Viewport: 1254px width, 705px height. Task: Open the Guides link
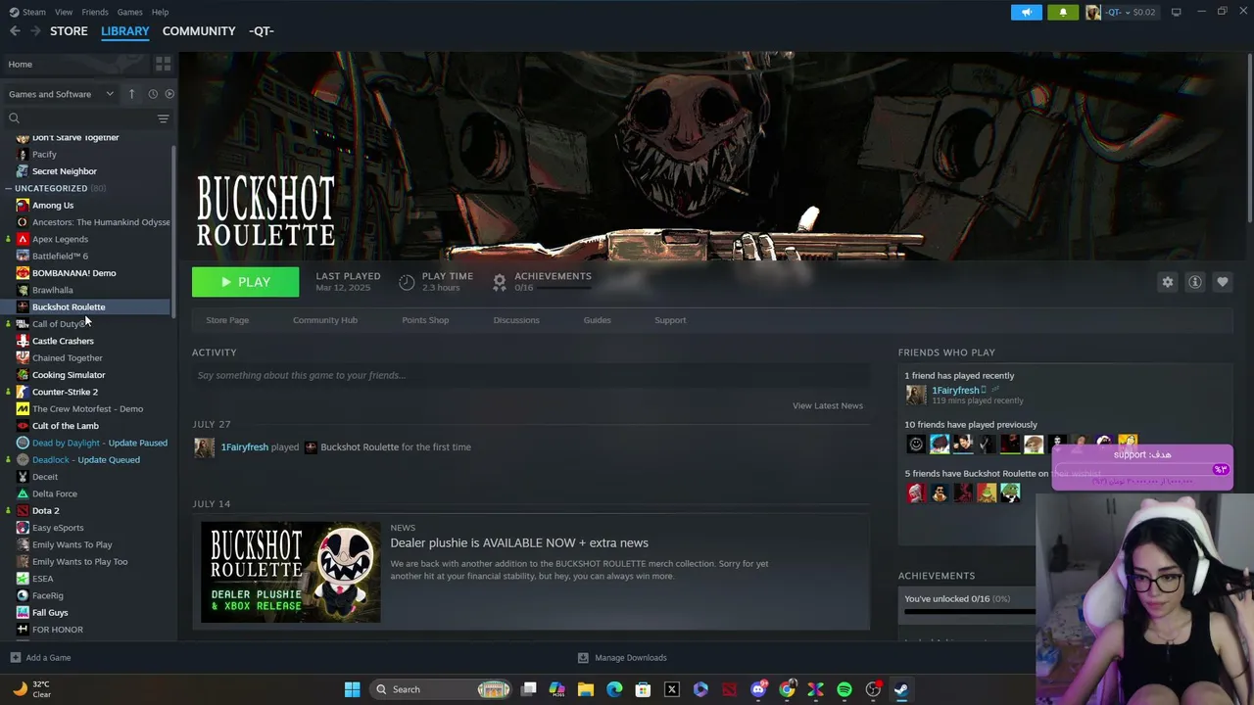click(x=597, y=320)
